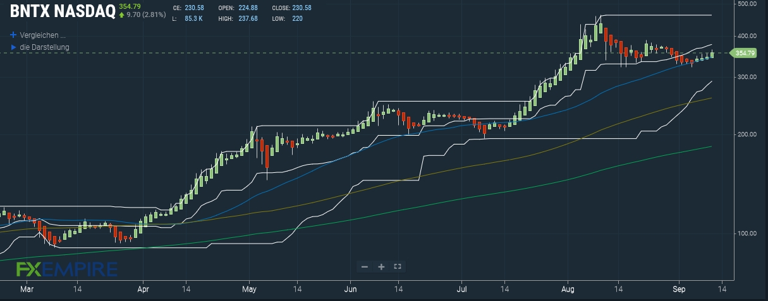Click the Jul date axis label
Viewport: 768px width, 301px height.
pos(461,289)
